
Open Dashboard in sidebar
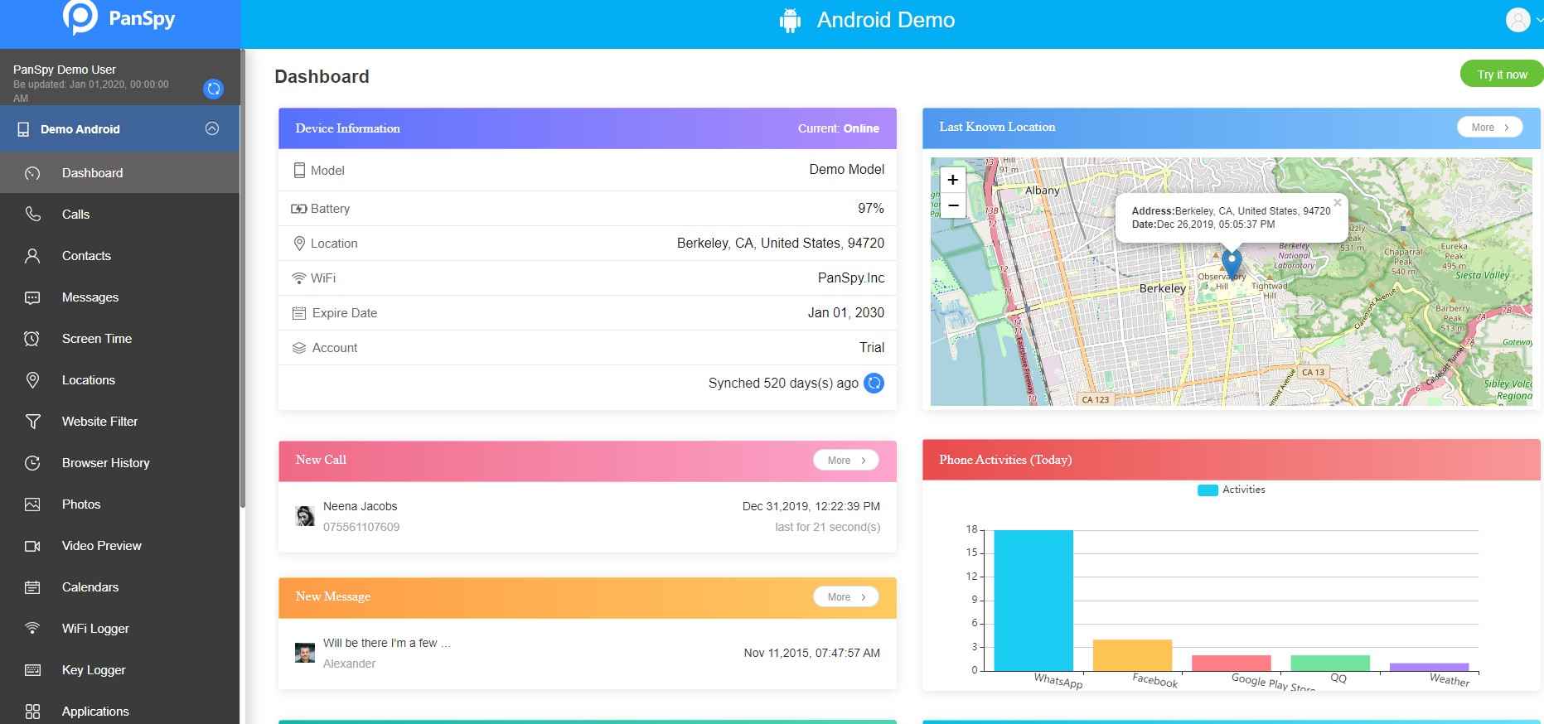[x=120, y=173]
